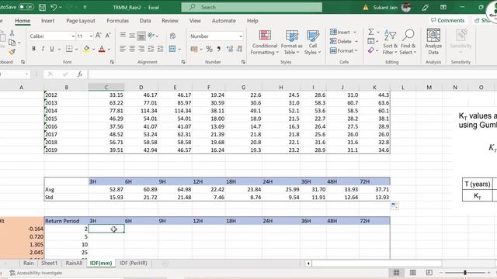Viewport: 497px width, 279px height.
Task: Open Conditional Formatting menu
Action: click(x=265, y=43)
